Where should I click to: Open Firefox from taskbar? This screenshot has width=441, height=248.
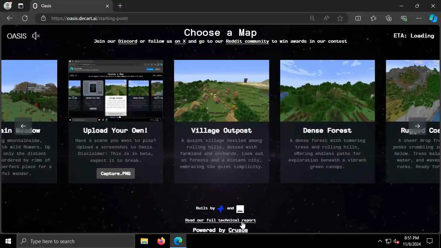[161, 241]
